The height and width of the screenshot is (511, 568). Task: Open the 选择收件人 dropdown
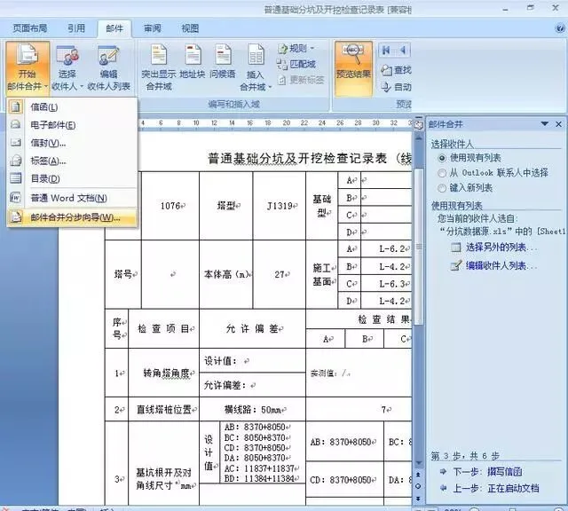[67, 67]
